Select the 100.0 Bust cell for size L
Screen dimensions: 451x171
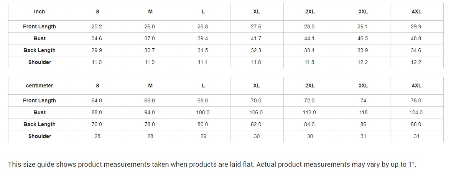203,112
